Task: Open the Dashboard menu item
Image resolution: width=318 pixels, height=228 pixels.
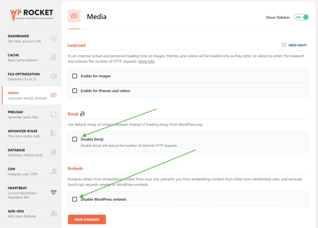Action: point(32,39)
